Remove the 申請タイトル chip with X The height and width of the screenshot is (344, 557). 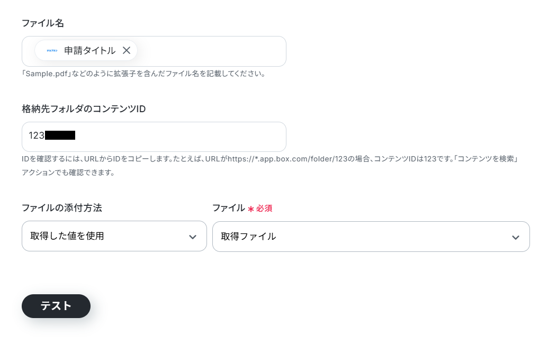(127, 50)
